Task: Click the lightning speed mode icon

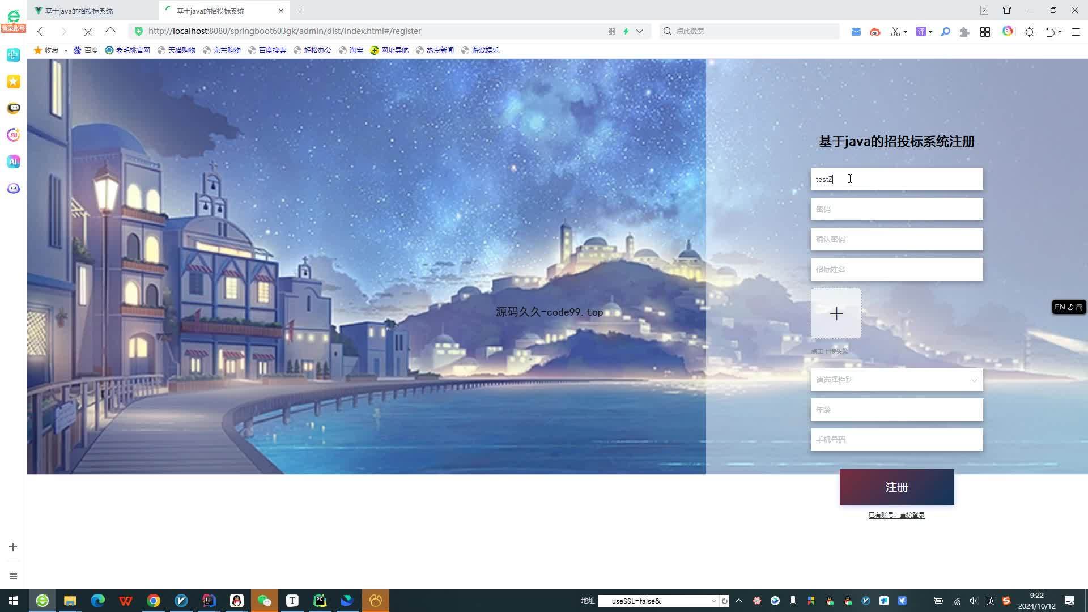Action: [626, 31]
